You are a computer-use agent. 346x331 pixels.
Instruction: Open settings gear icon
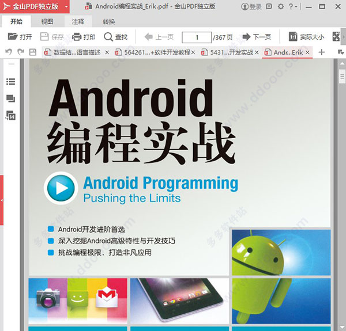click(281, 6)
